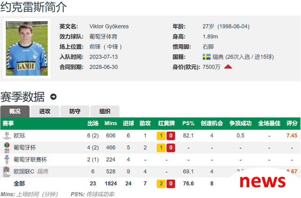The image size is (301, 198).
Task: Open the 葡萄牙杯 competition link
Action: click(25, 148)
